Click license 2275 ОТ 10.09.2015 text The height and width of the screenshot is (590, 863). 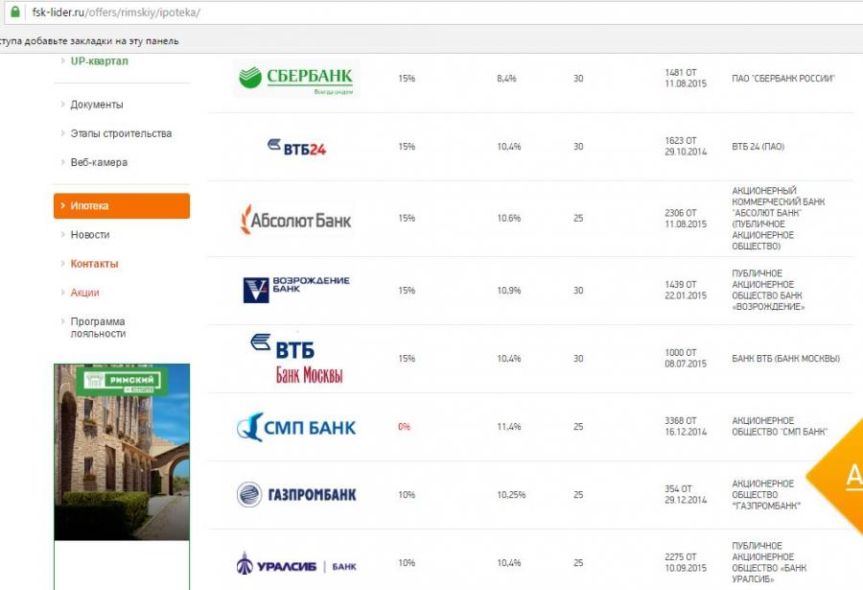click(x=686, y=562)
